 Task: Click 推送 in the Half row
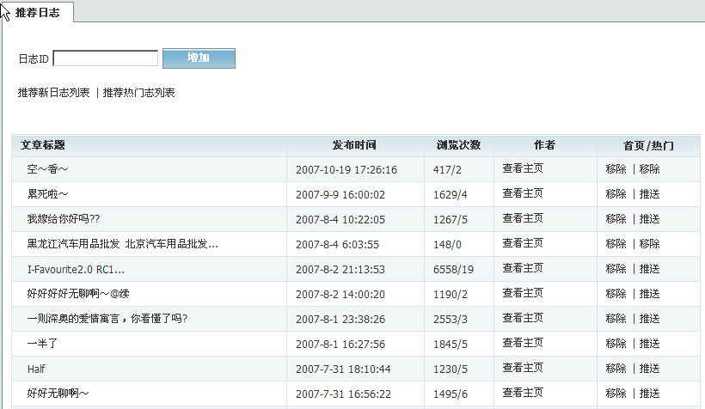649,369
